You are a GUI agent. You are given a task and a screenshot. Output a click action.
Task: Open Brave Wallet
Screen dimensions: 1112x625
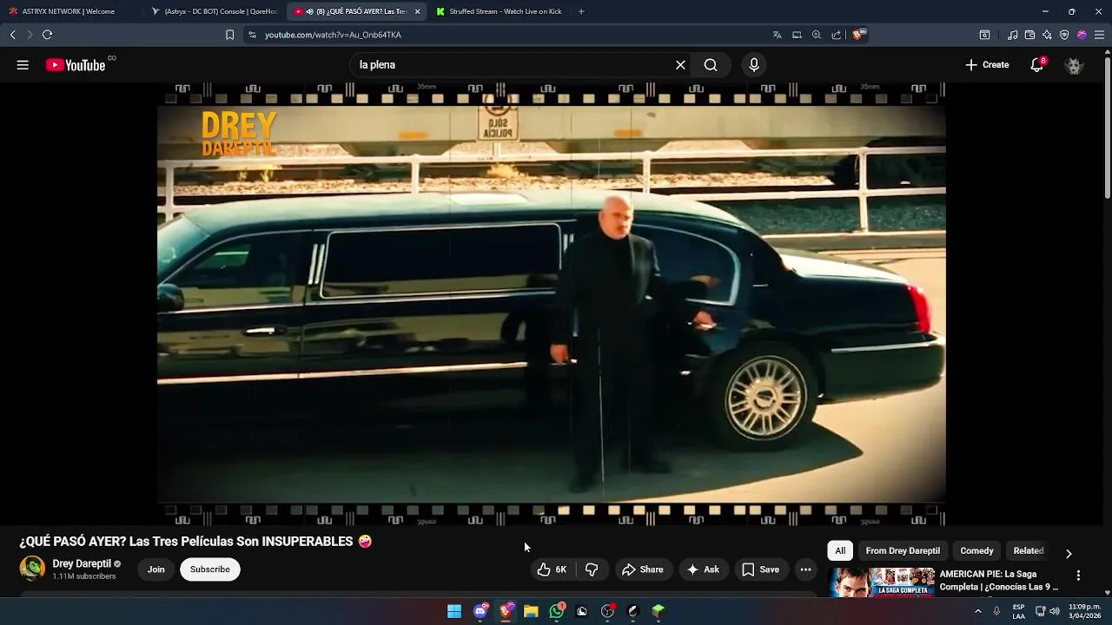1029,35
